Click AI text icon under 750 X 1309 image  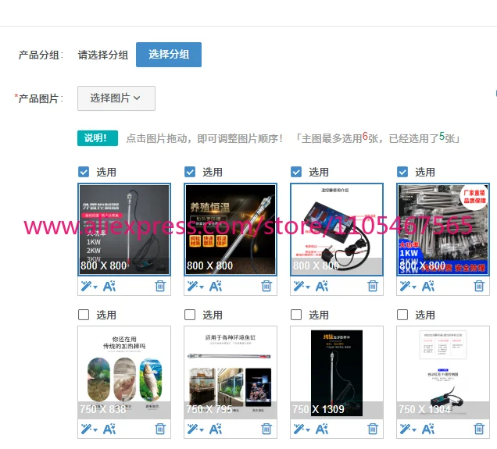[322, 429]
